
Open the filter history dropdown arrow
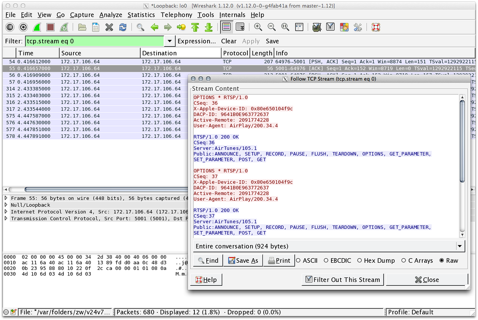coord(170,41)
